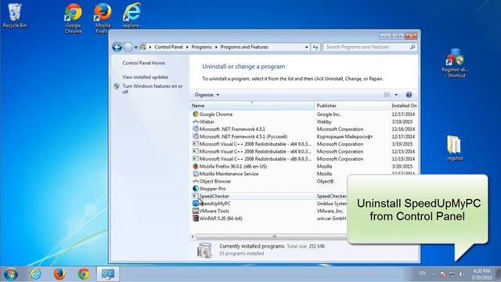Open the regshot folder on the desktop
The image size is (501, 282).
[455, 148]
